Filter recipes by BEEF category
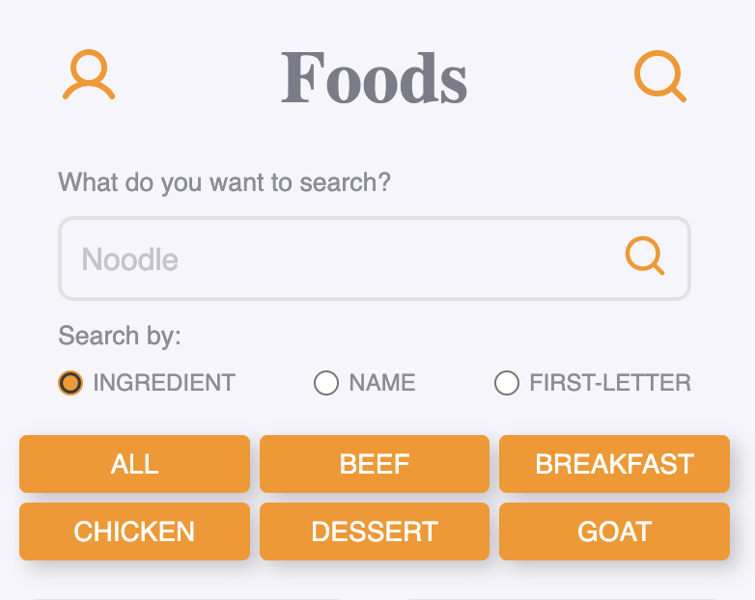 click(375, 464)
